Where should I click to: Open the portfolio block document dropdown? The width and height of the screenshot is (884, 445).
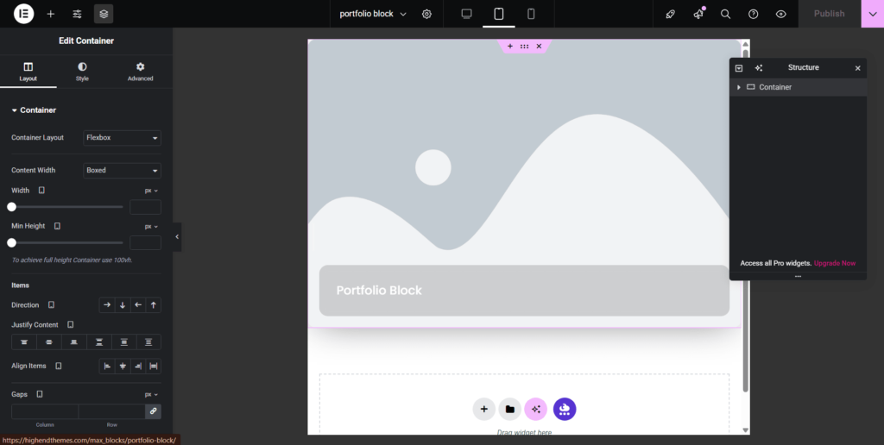[373, 14]
